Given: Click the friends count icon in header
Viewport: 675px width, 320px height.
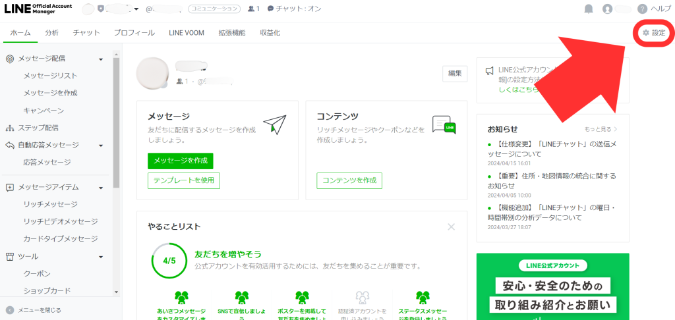Looking at the screenshot, I should 251,9.
